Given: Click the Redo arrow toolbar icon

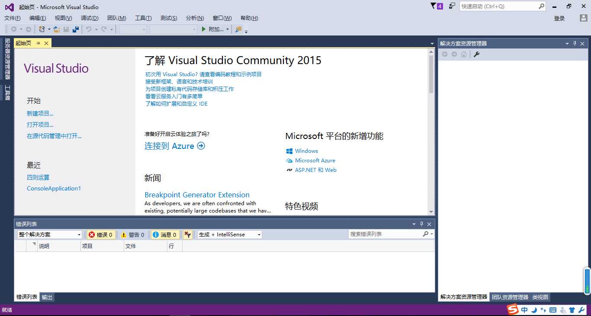Looking at the screenshot, I should [104, 29].
